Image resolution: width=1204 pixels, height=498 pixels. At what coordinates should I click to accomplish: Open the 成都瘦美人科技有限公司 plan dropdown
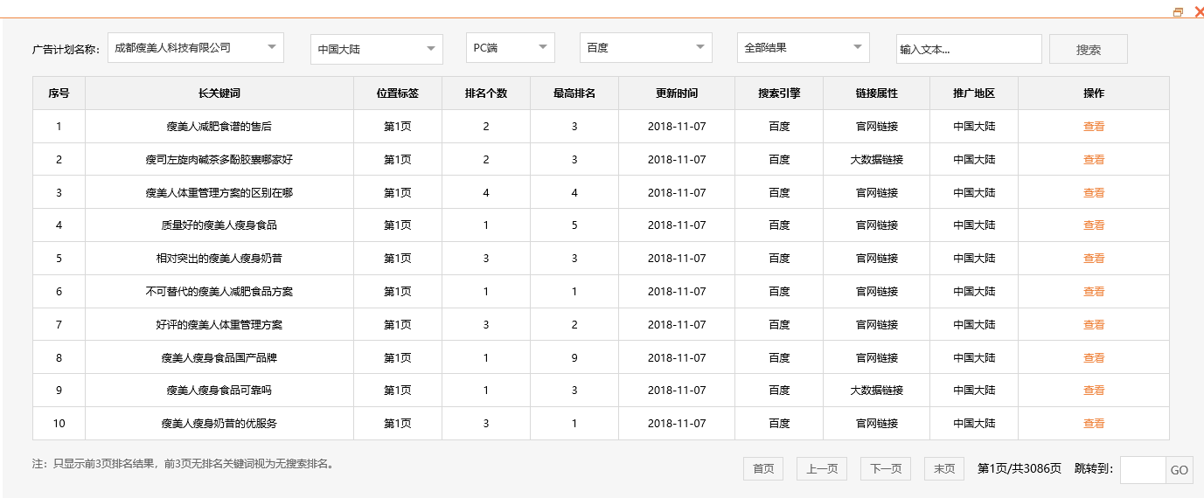coord(196,48)
